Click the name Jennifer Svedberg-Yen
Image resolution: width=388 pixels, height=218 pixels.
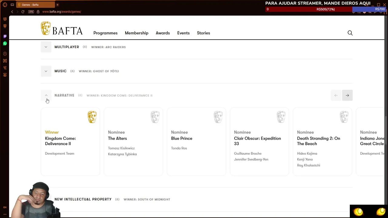tap(251, 159)
